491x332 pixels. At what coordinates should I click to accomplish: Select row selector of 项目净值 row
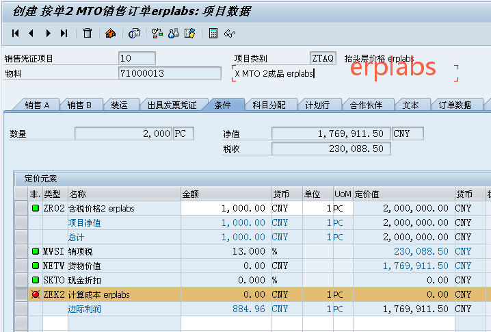pyautogui.click(x=21, y=222)
